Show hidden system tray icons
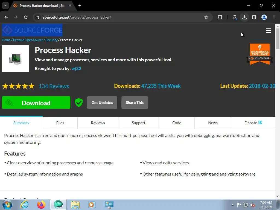 (232, 205)
